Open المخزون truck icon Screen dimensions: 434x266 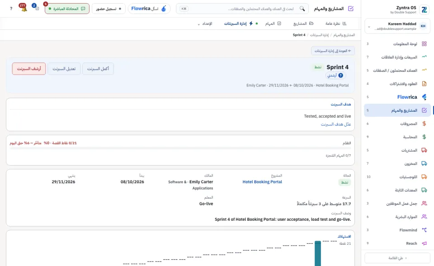(424, 163)
